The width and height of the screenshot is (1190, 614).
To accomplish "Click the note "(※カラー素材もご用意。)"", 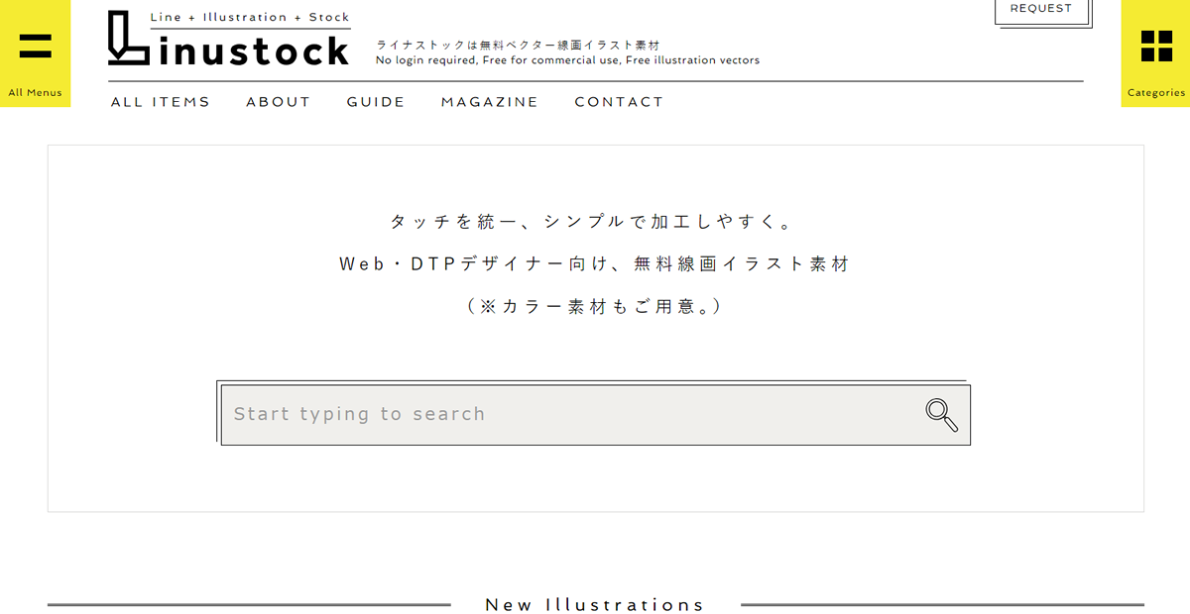I will [595, 307].
